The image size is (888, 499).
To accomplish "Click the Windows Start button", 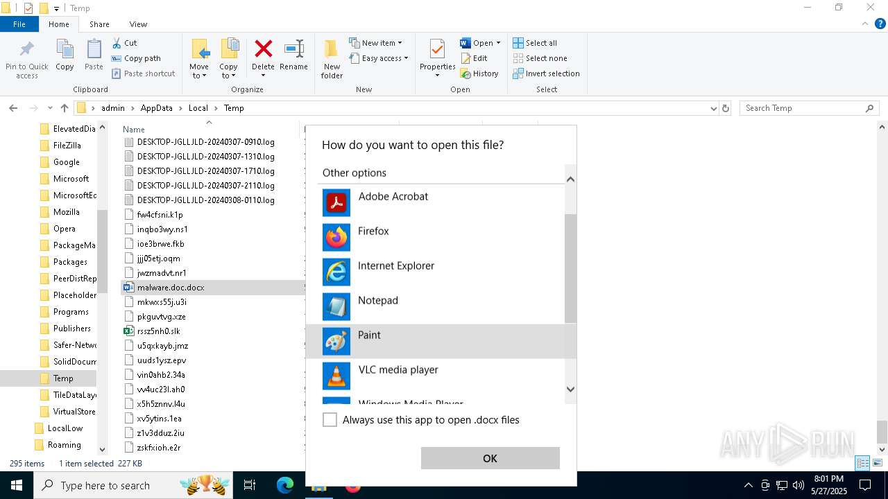I will 17,485.
